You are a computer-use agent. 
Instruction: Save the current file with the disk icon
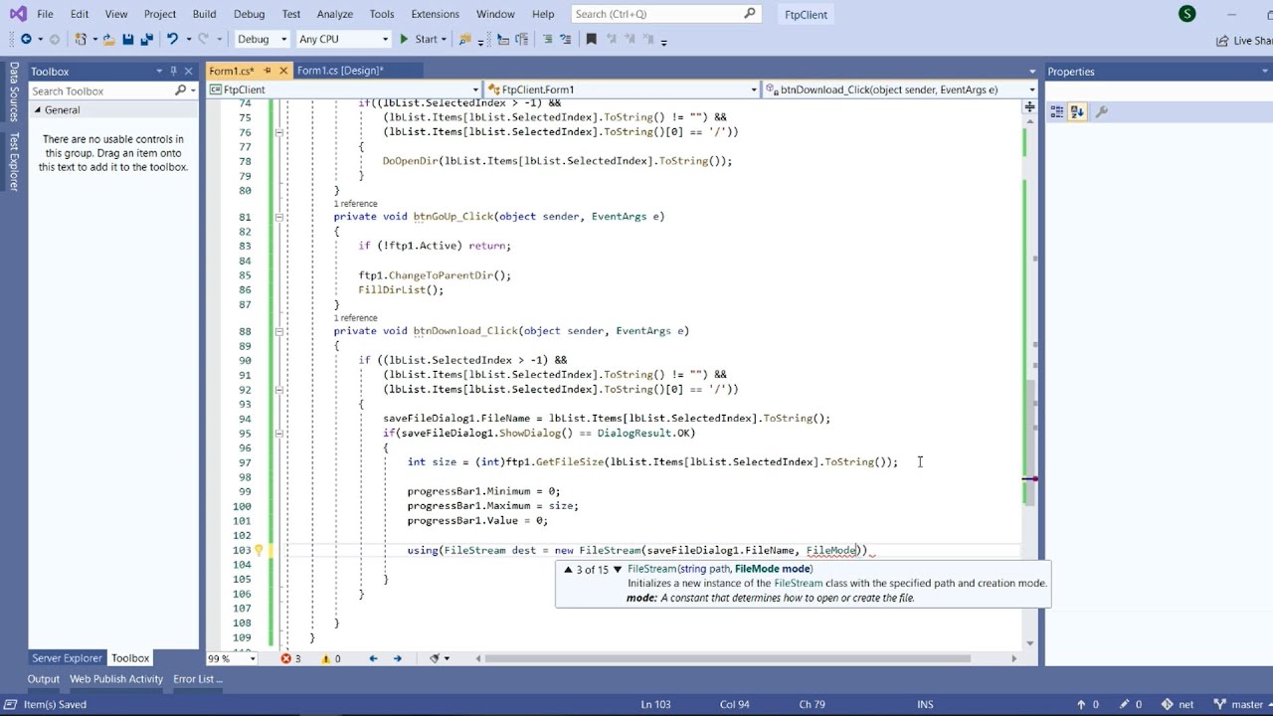coord(128,39)
